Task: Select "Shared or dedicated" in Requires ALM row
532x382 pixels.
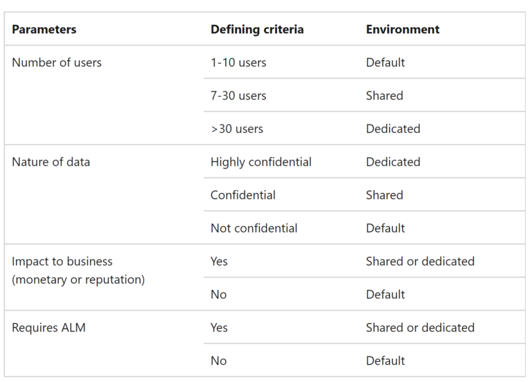Action: (420, 328)
